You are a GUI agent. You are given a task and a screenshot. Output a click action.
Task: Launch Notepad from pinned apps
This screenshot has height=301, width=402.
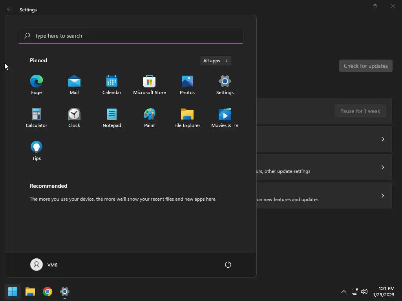pyautogui.click(x=112, y=118)
